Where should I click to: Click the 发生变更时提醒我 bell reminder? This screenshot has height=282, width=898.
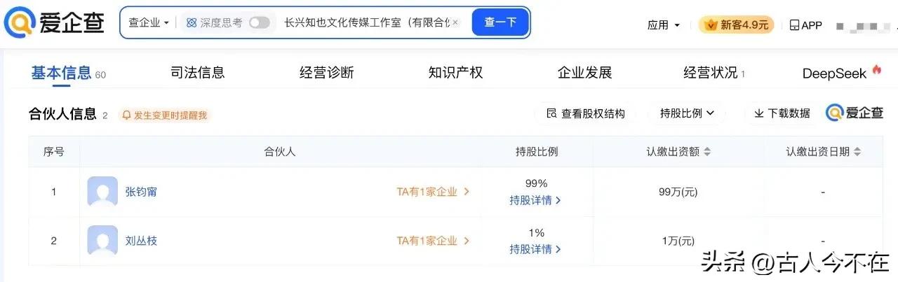point(165,115)
